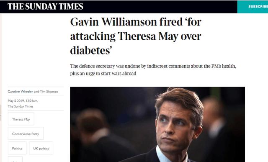
Task: Click the Gavin Williamson headline text
Action: click(x=136, y=36)
